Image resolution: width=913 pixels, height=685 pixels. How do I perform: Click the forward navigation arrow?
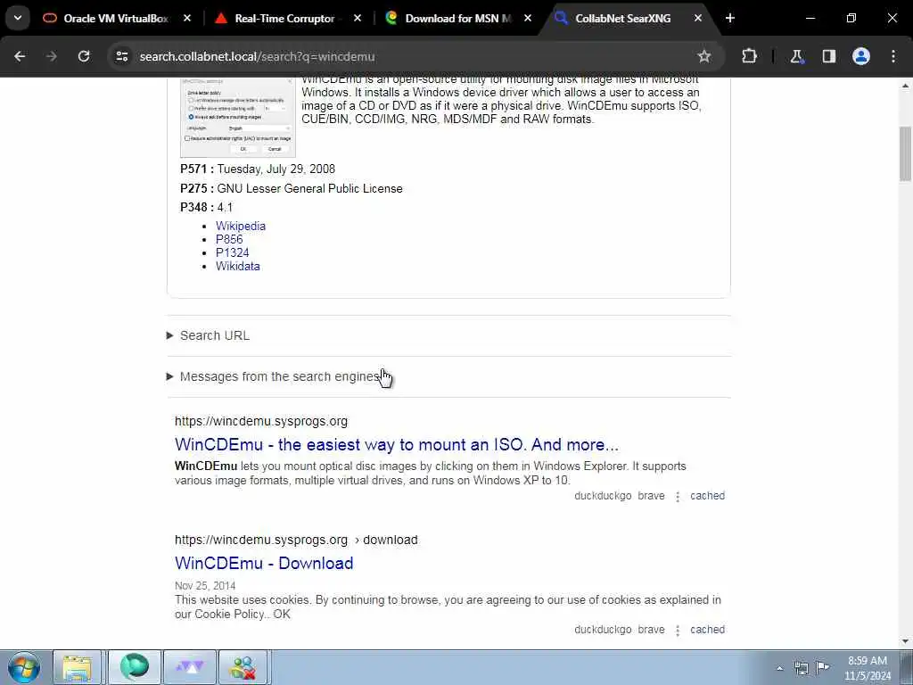(52, 56)
